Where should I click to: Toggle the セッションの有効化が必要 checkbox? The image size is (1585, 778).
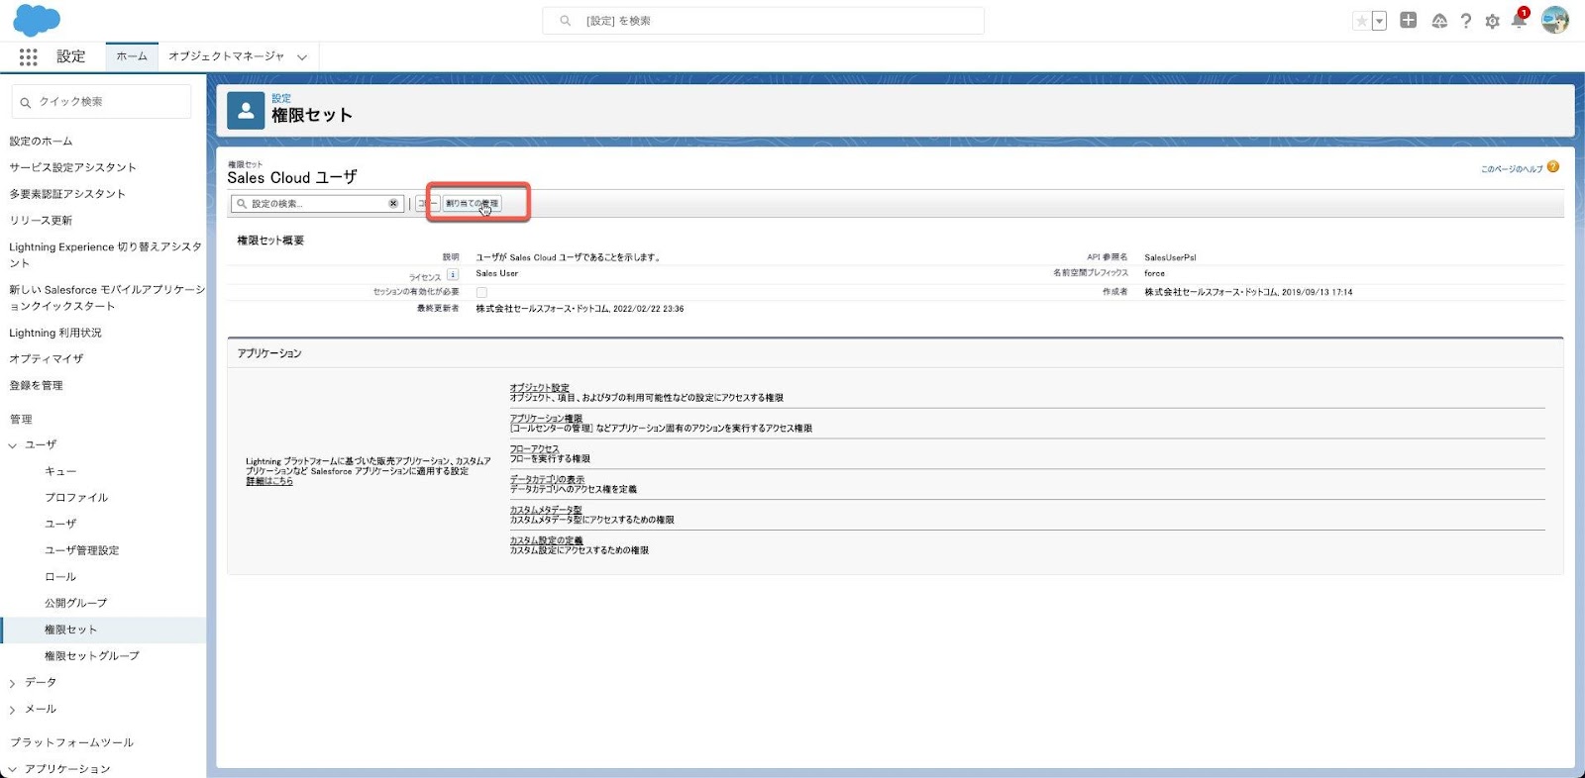481,292
